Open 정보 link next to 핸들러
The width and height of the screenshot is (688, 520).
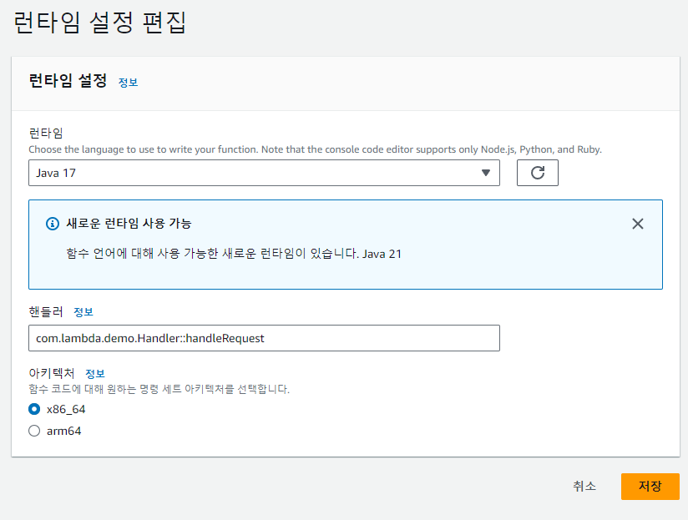(x=83, y=312)
